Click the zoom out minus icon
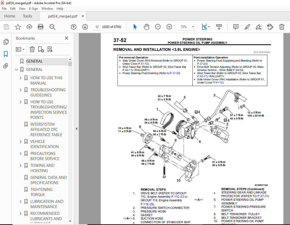The height and width of the screenshot is (225, 290). click(158, 27)
